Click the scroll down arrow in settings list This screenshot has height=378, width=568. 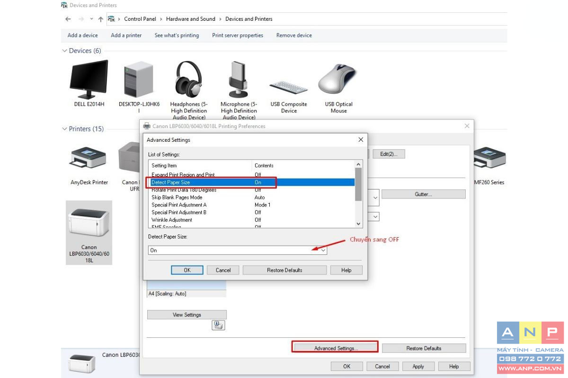click(358, 224)
